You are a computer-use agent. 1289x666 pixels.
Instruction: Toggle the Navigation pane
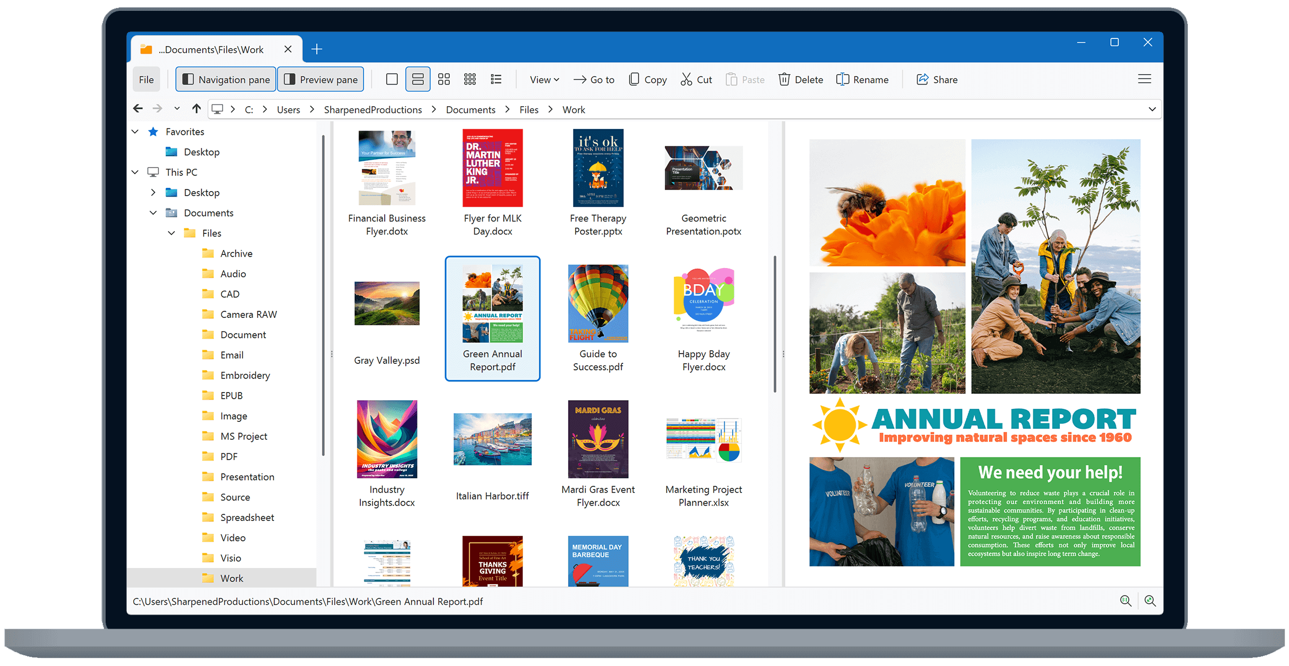(x=225, y=79)
